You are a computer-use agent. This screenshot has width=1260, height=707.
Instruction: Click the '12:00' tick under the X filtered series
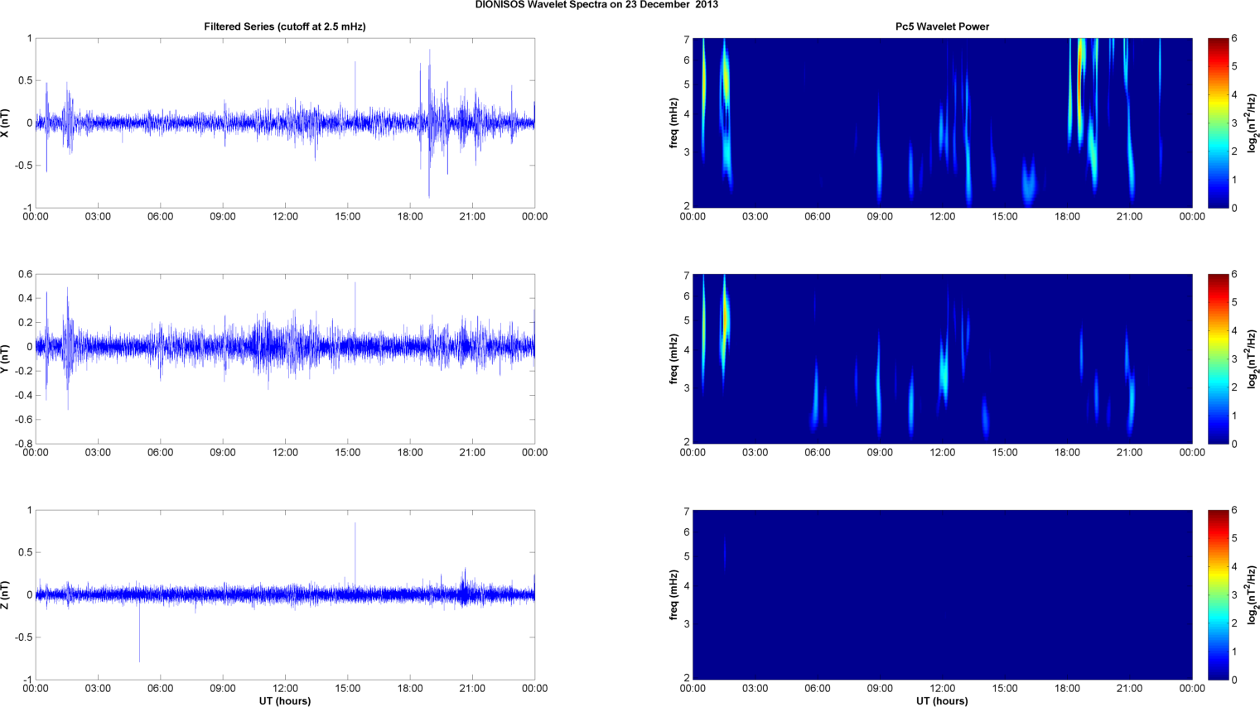click(285, 217)
